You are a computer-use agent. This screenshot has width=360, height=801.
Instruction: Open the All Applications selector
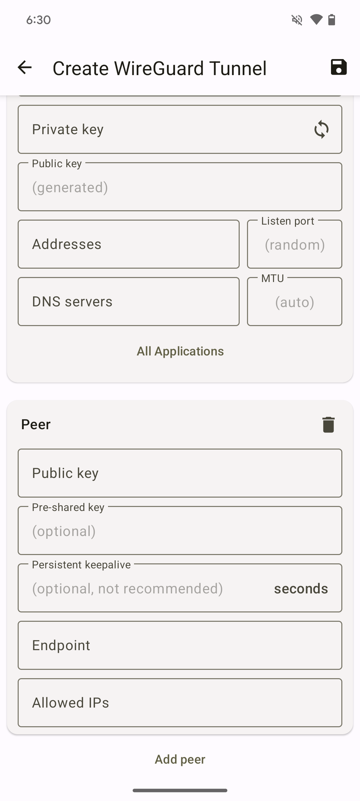180,351
